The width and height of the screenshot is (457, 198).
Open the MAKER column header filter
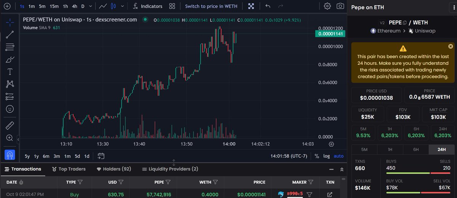point(311,182)
